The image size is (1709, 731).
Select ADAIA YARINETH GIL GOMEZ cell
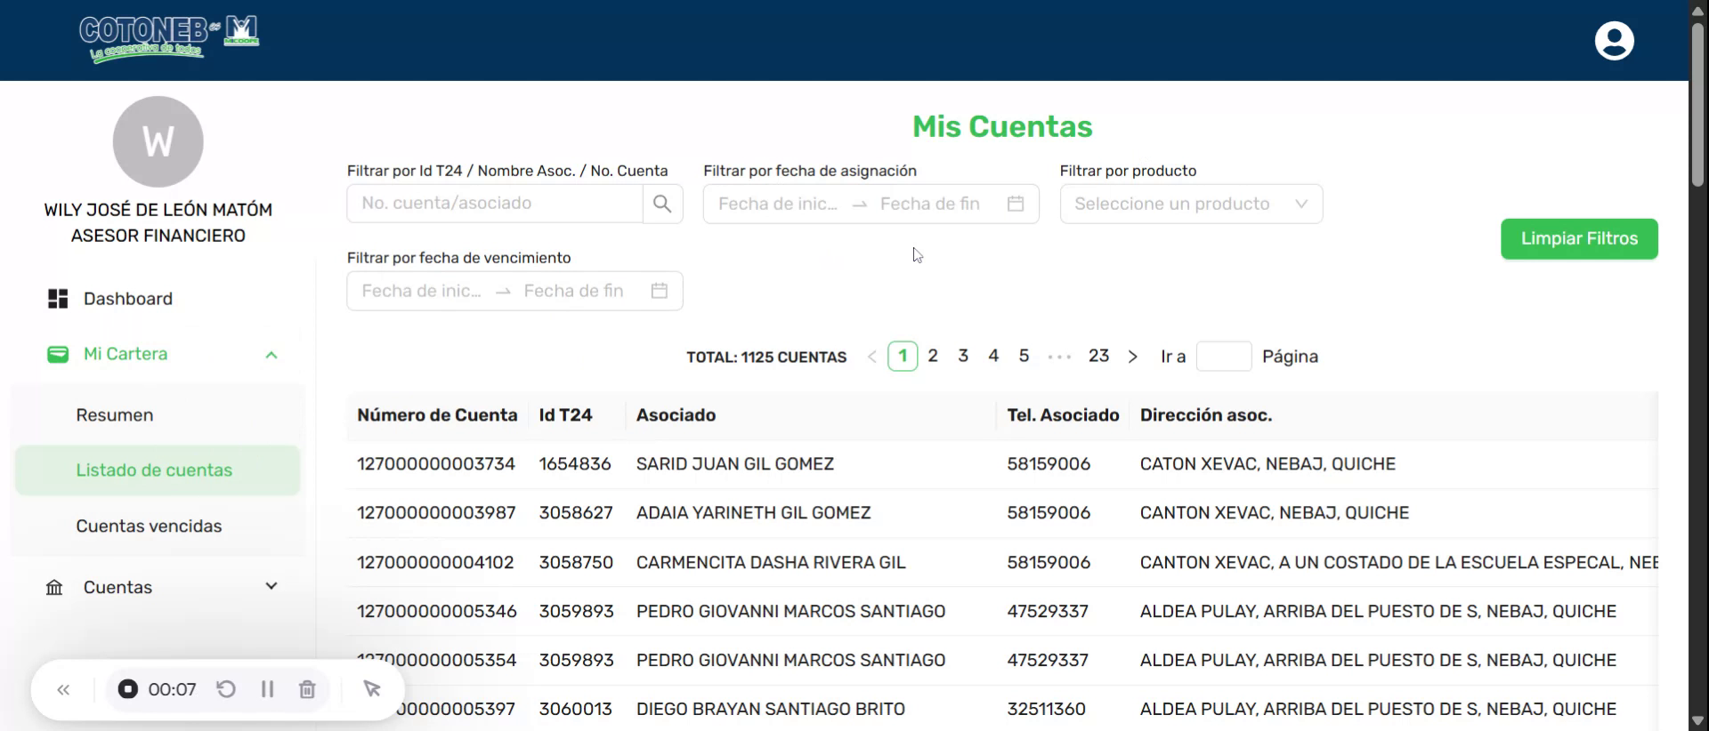coord(754,513)
